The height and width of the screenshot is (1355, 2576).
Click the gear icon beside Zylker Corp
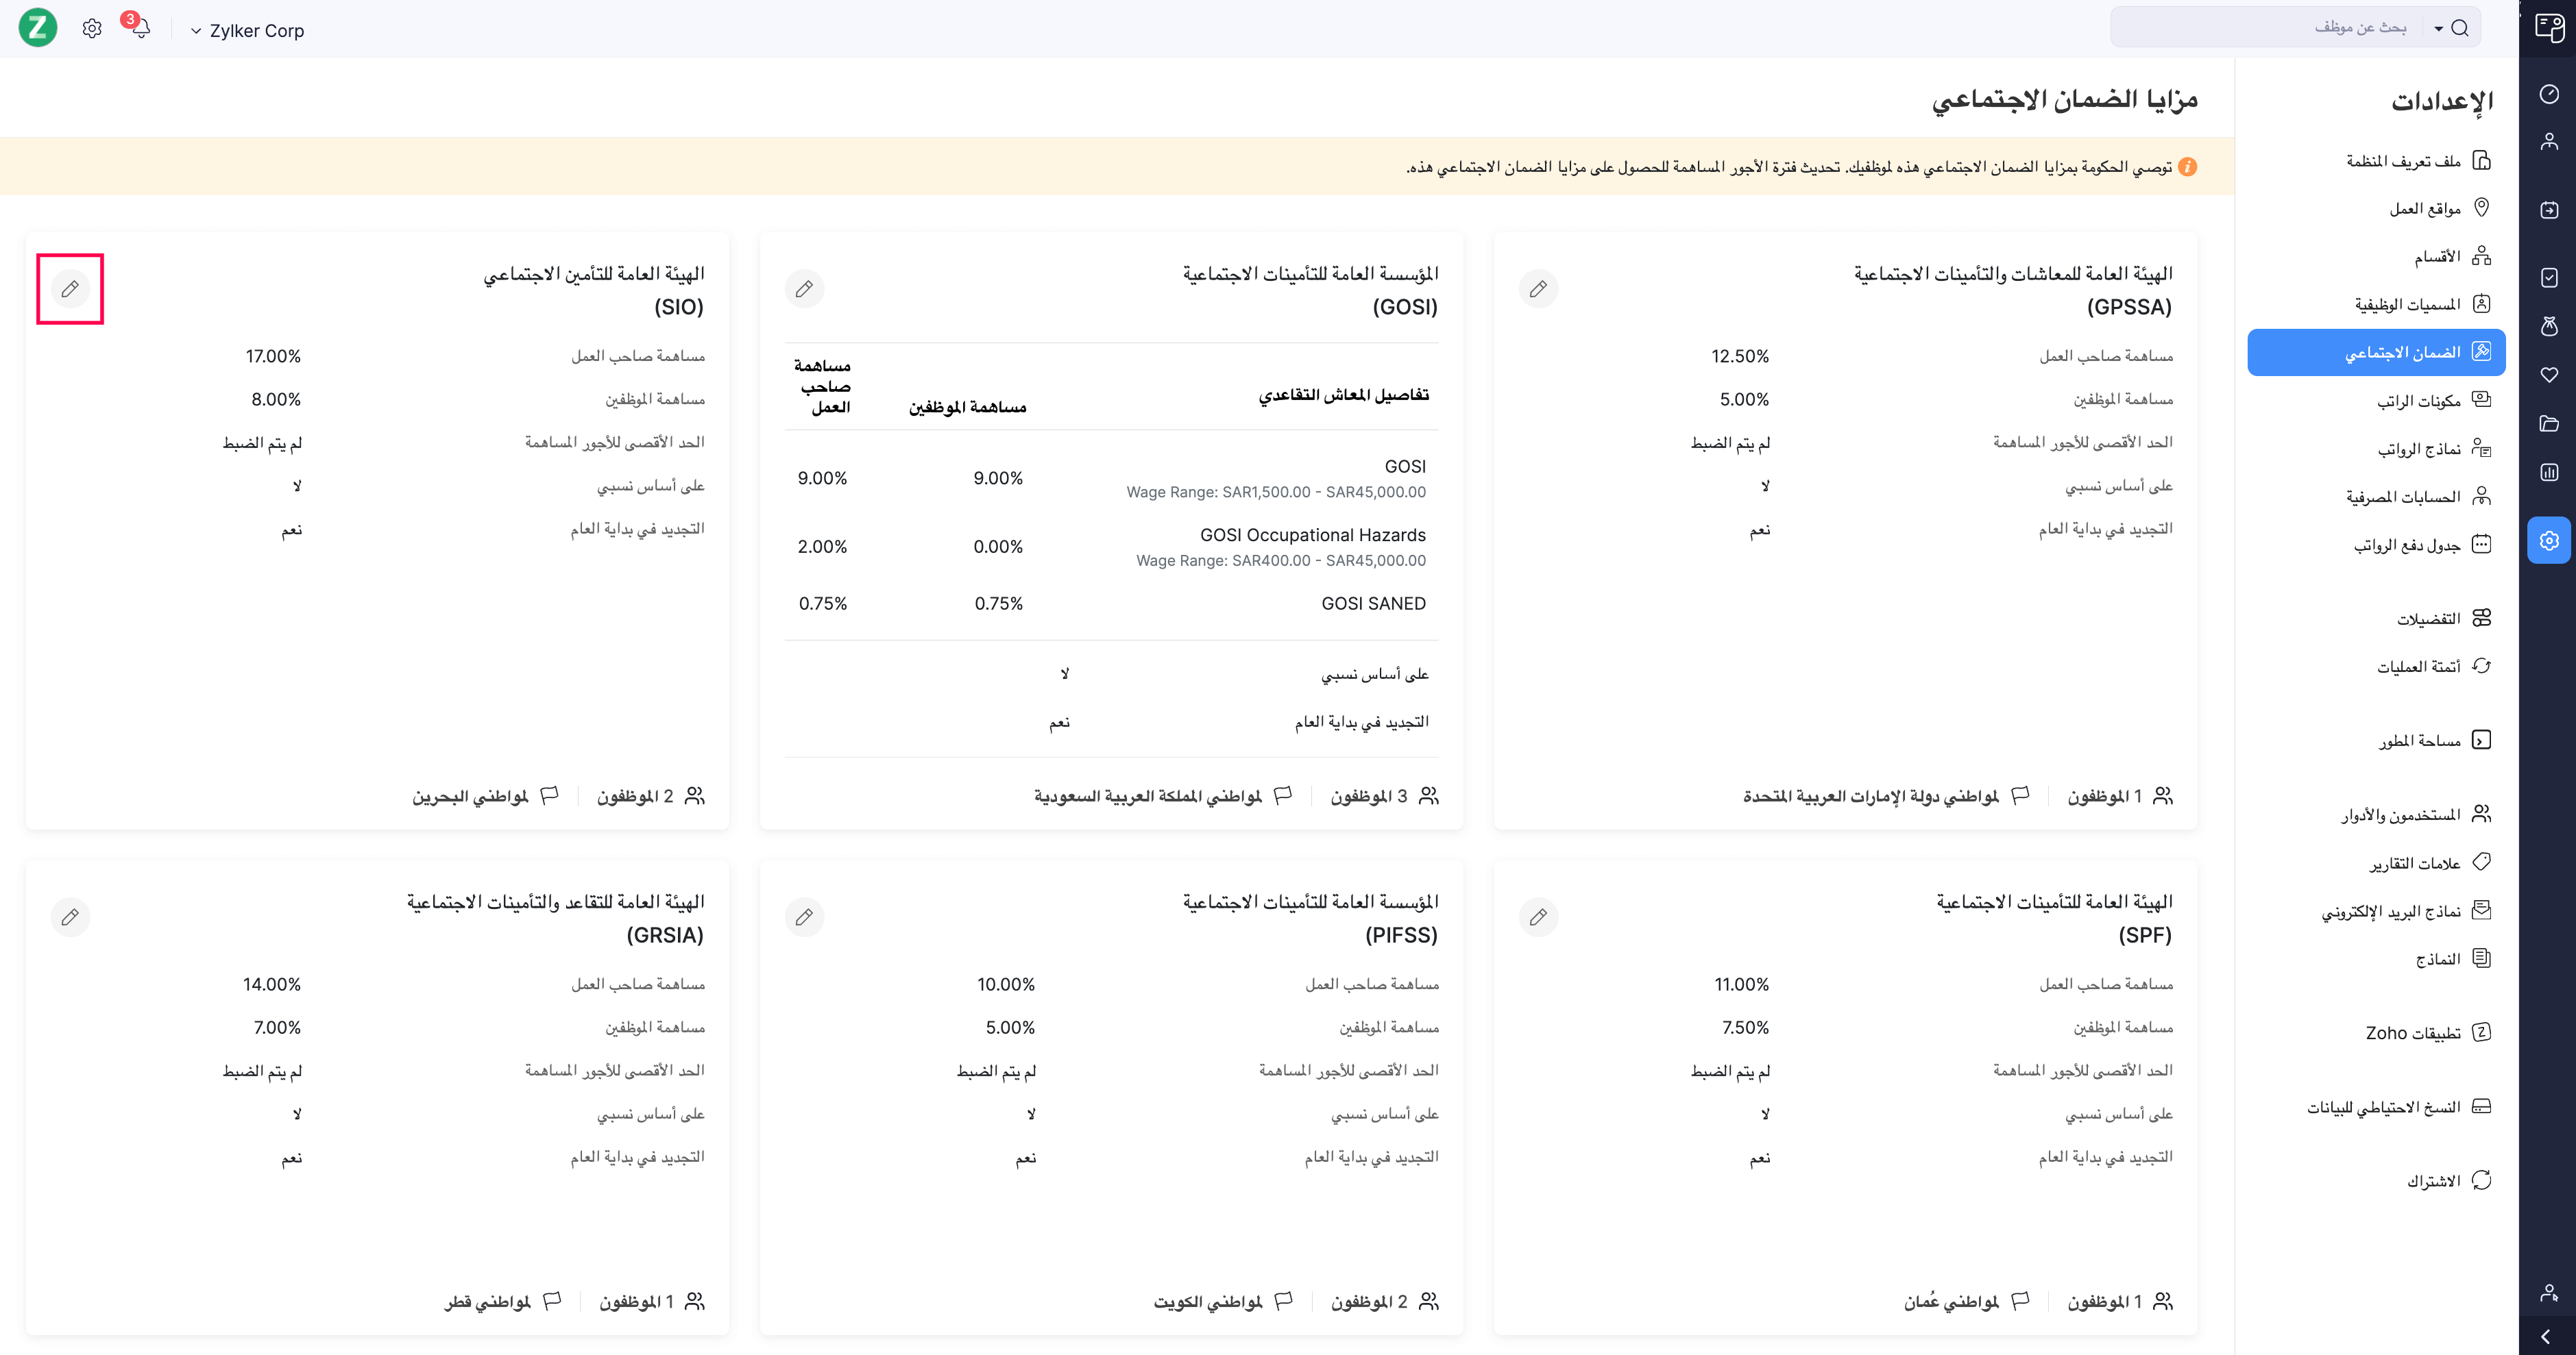[92, 29]
